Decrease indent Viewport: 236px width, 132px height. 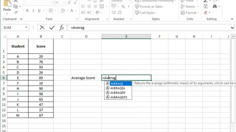coord(83,12)
